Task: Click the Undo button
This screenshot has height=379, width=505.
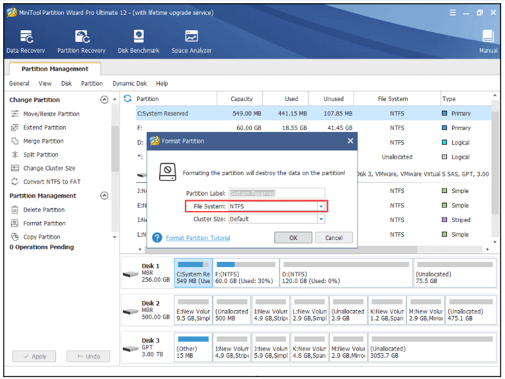Action: point(88,356)
